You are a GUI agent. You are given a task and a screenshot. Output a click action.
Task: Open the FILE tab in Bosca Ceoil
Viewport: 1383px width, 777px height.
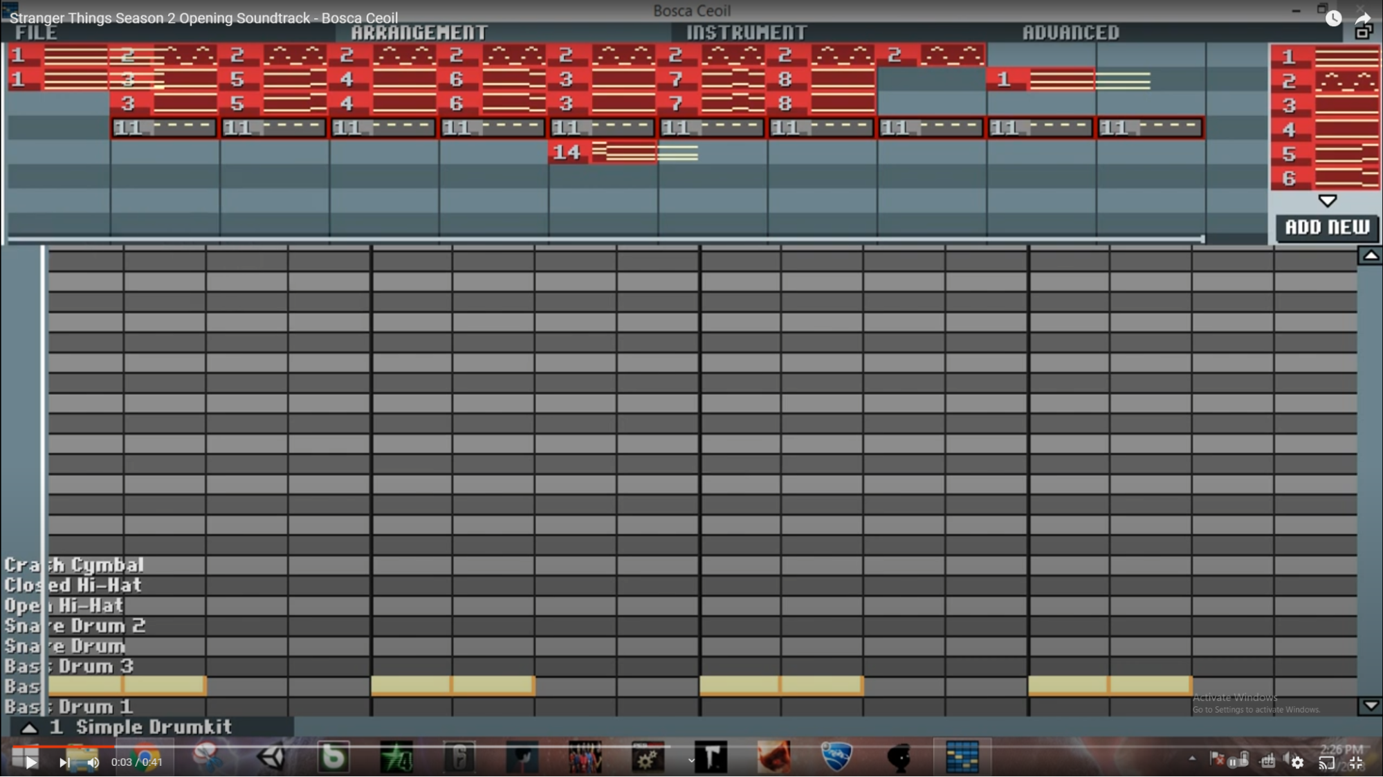point(36,33)
